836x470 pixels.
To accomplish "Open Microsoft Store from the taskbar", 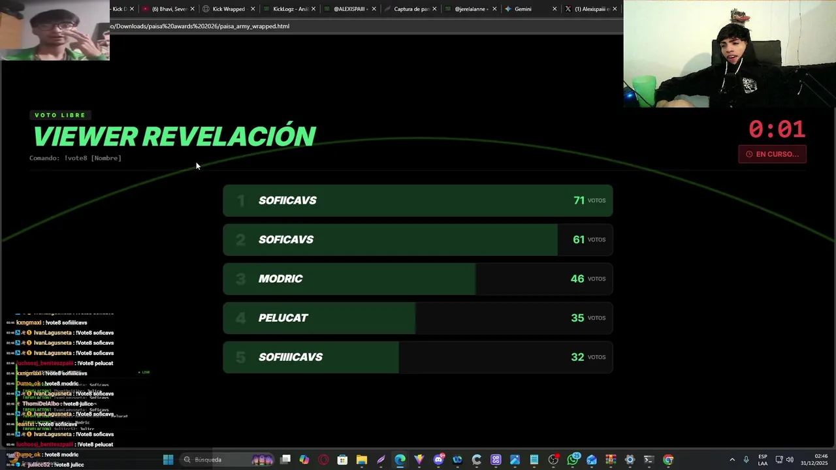I will 342,460.
